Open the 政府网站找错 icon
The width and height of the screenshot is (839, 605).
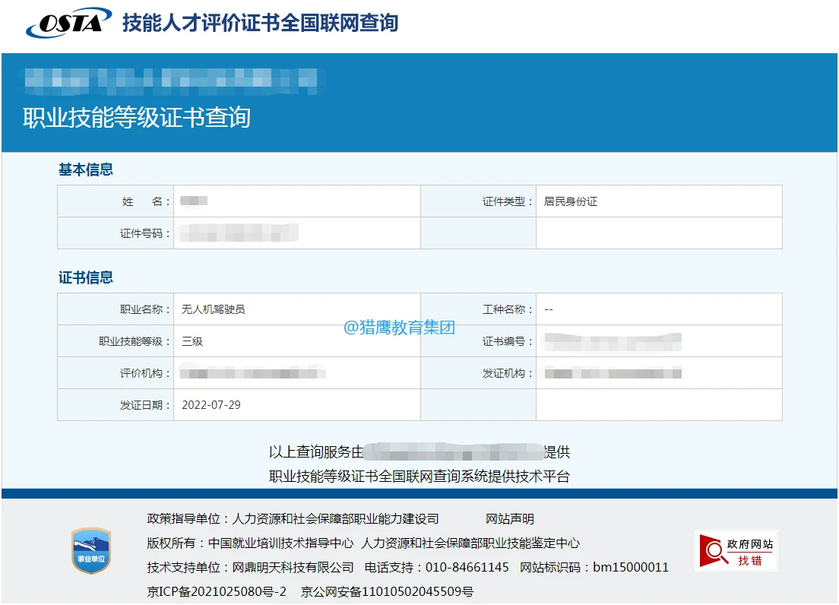coord(736,551)
